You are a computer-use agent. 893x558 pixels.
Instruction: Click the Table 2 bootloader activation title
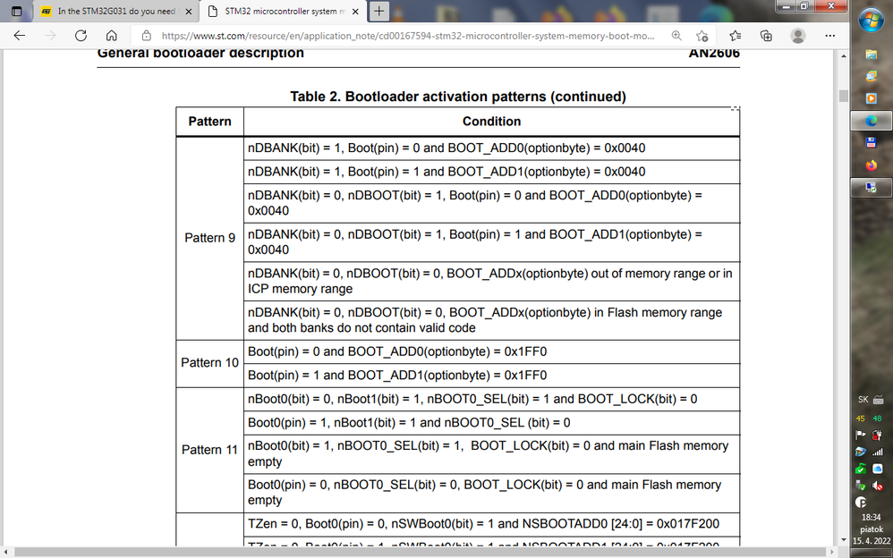[458, 97]
